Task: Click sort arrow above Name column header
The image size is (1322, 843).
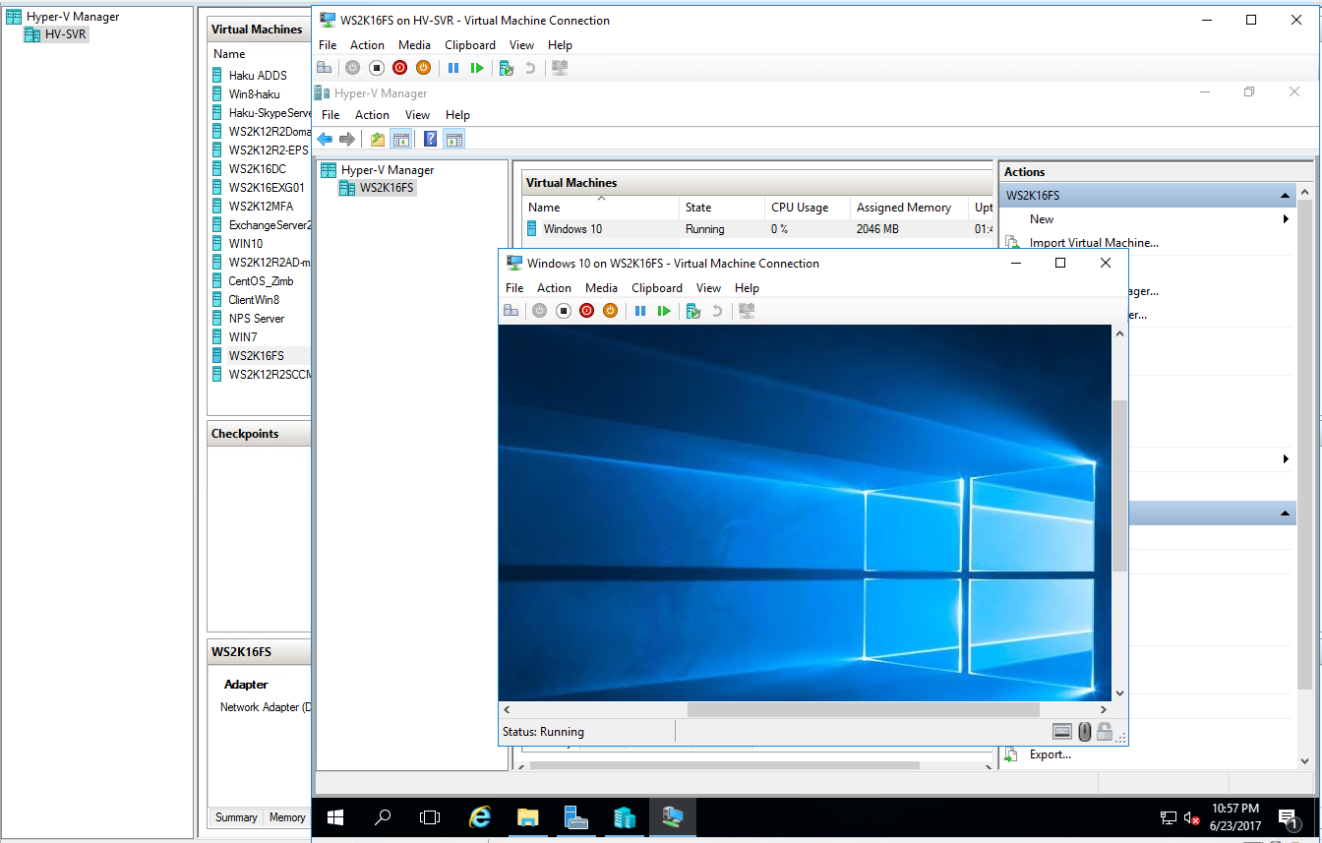Action: coord(601,198)
